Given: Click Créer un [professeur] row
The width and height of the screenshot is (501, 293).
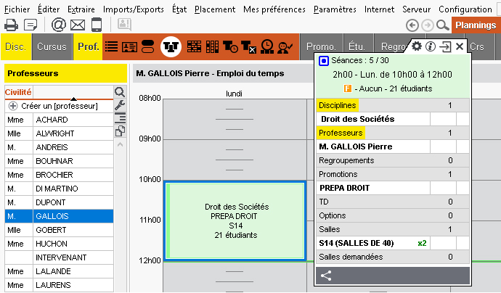Looking at the screenshot, I should click(x=59, y=106).
